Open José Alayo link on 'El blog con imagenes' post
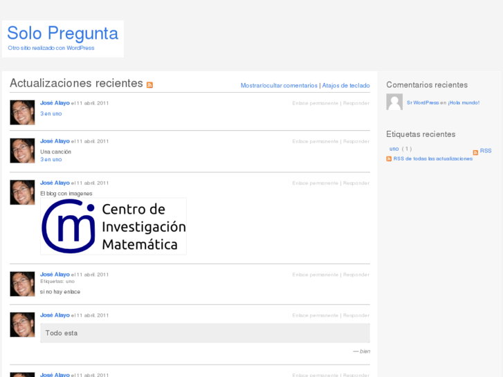The height and width of the screenshot is (377, 503). (x=55, y=183)
